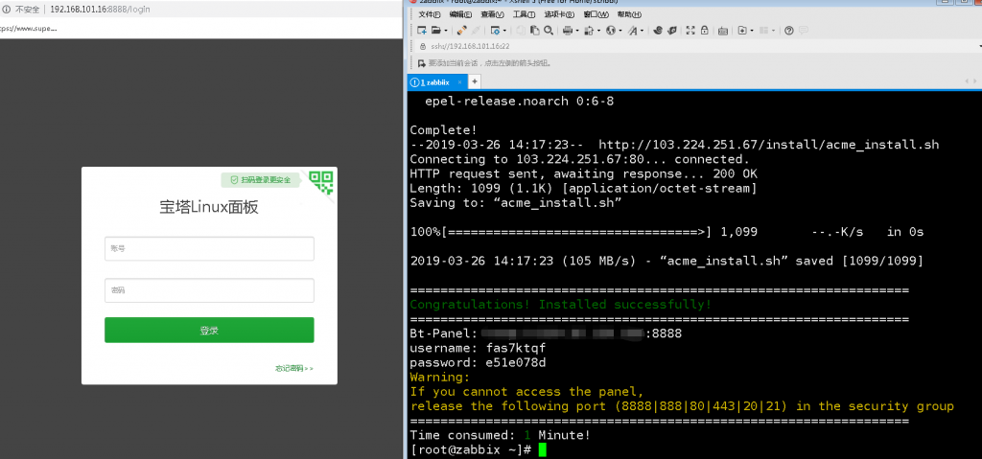Open the 工具(T) menu
This screenshot has width=982, height=459.
pos(524,15)
